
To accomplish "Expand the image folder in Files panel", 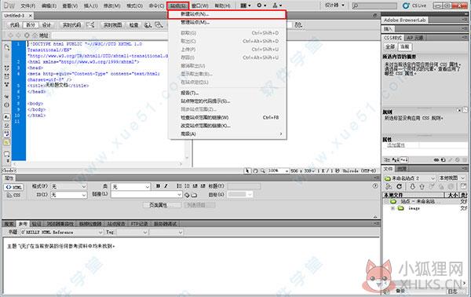I will click(x=392, y=208).
